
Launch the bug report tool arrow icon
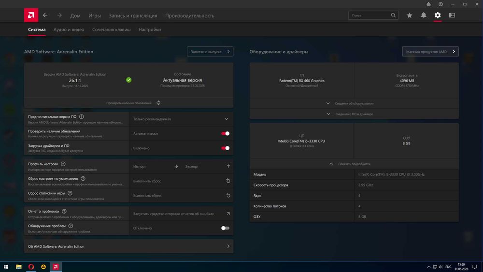coord(228,214)
